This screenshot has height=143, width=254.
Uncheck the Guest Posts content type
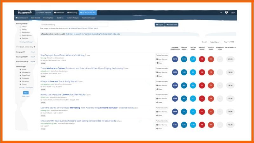pyautogui.click(x=20, y=75)
